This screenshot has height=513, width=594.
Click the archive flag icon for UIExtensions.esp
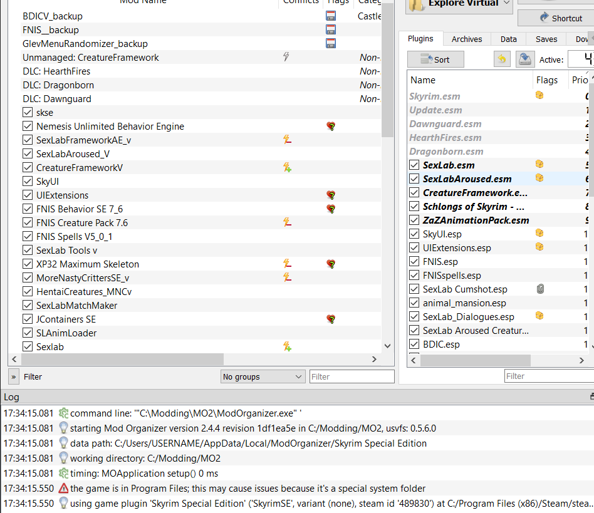point(539,247)
